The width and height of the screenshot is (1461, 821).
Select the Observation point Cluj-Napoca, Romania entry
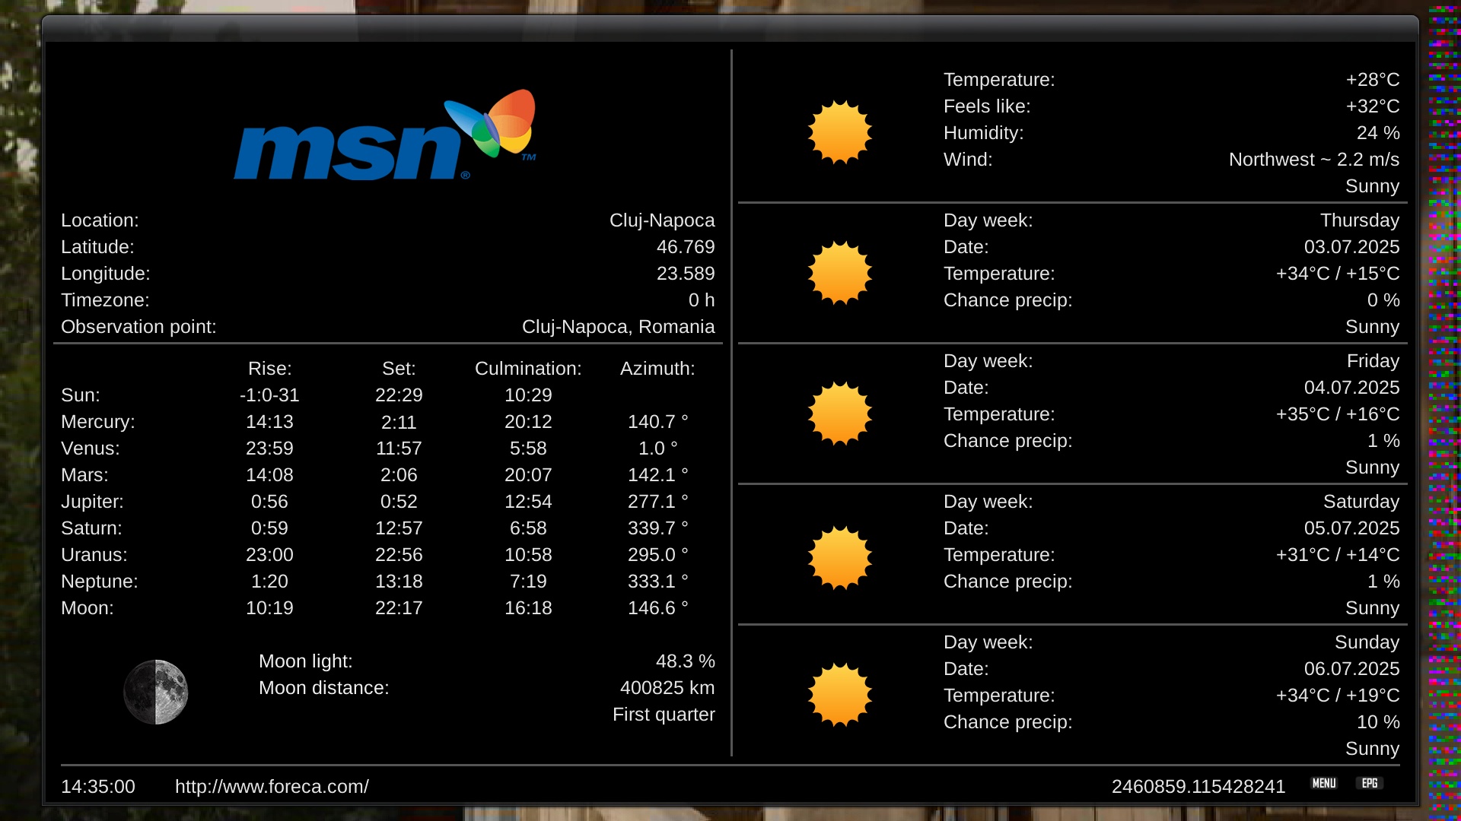tap(618, 327)
